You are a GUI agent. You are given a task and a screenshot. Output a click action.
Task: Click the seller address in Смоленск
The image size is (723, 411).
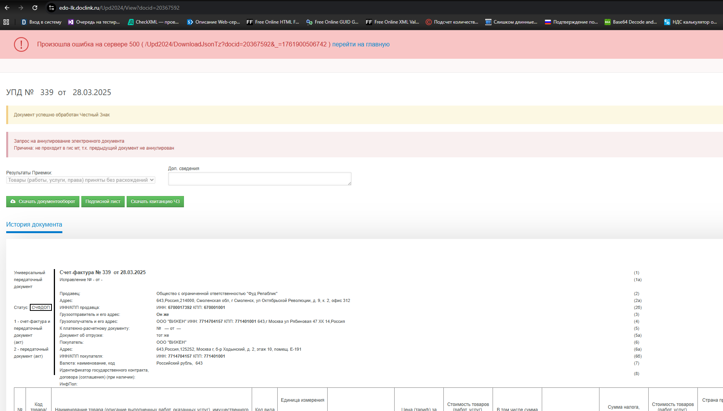[x=253, y=301]
